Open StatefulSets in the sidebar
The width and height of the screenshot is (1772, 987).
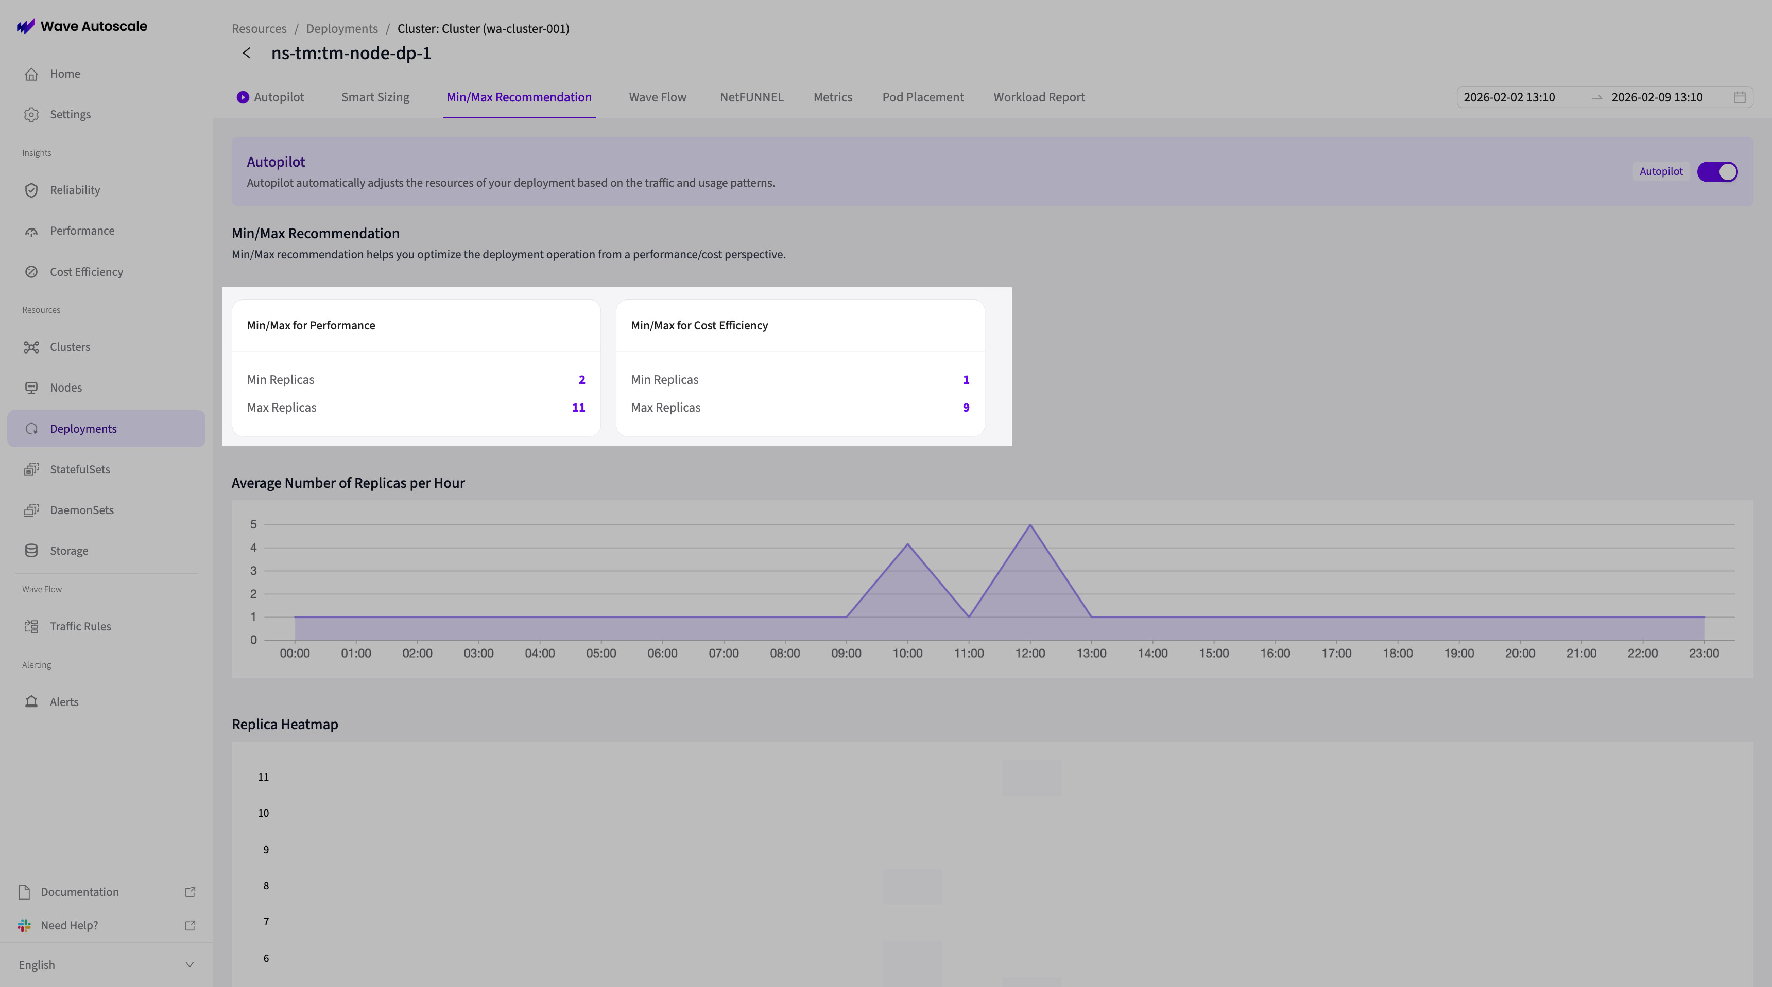click(106, 469)
